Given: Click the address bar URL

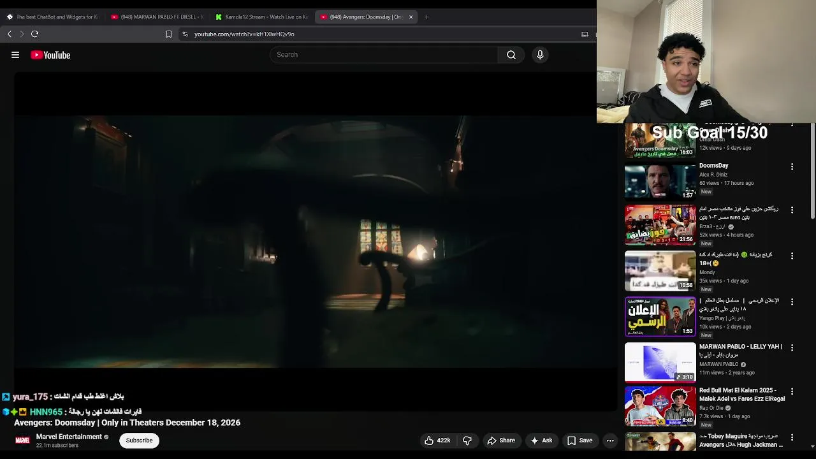Looking at the screenshot, I should 244,34.
